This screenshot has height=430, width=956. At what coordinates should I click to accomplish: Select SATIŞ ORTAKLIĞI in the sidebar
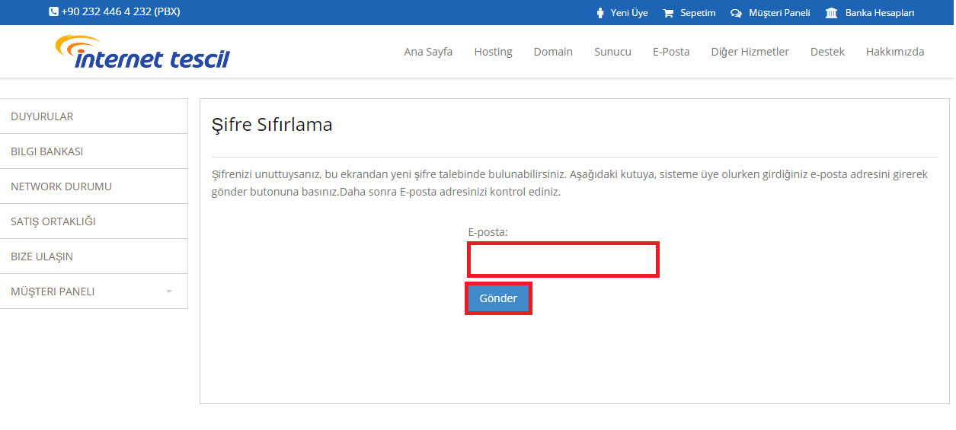[x=94, y=221]
